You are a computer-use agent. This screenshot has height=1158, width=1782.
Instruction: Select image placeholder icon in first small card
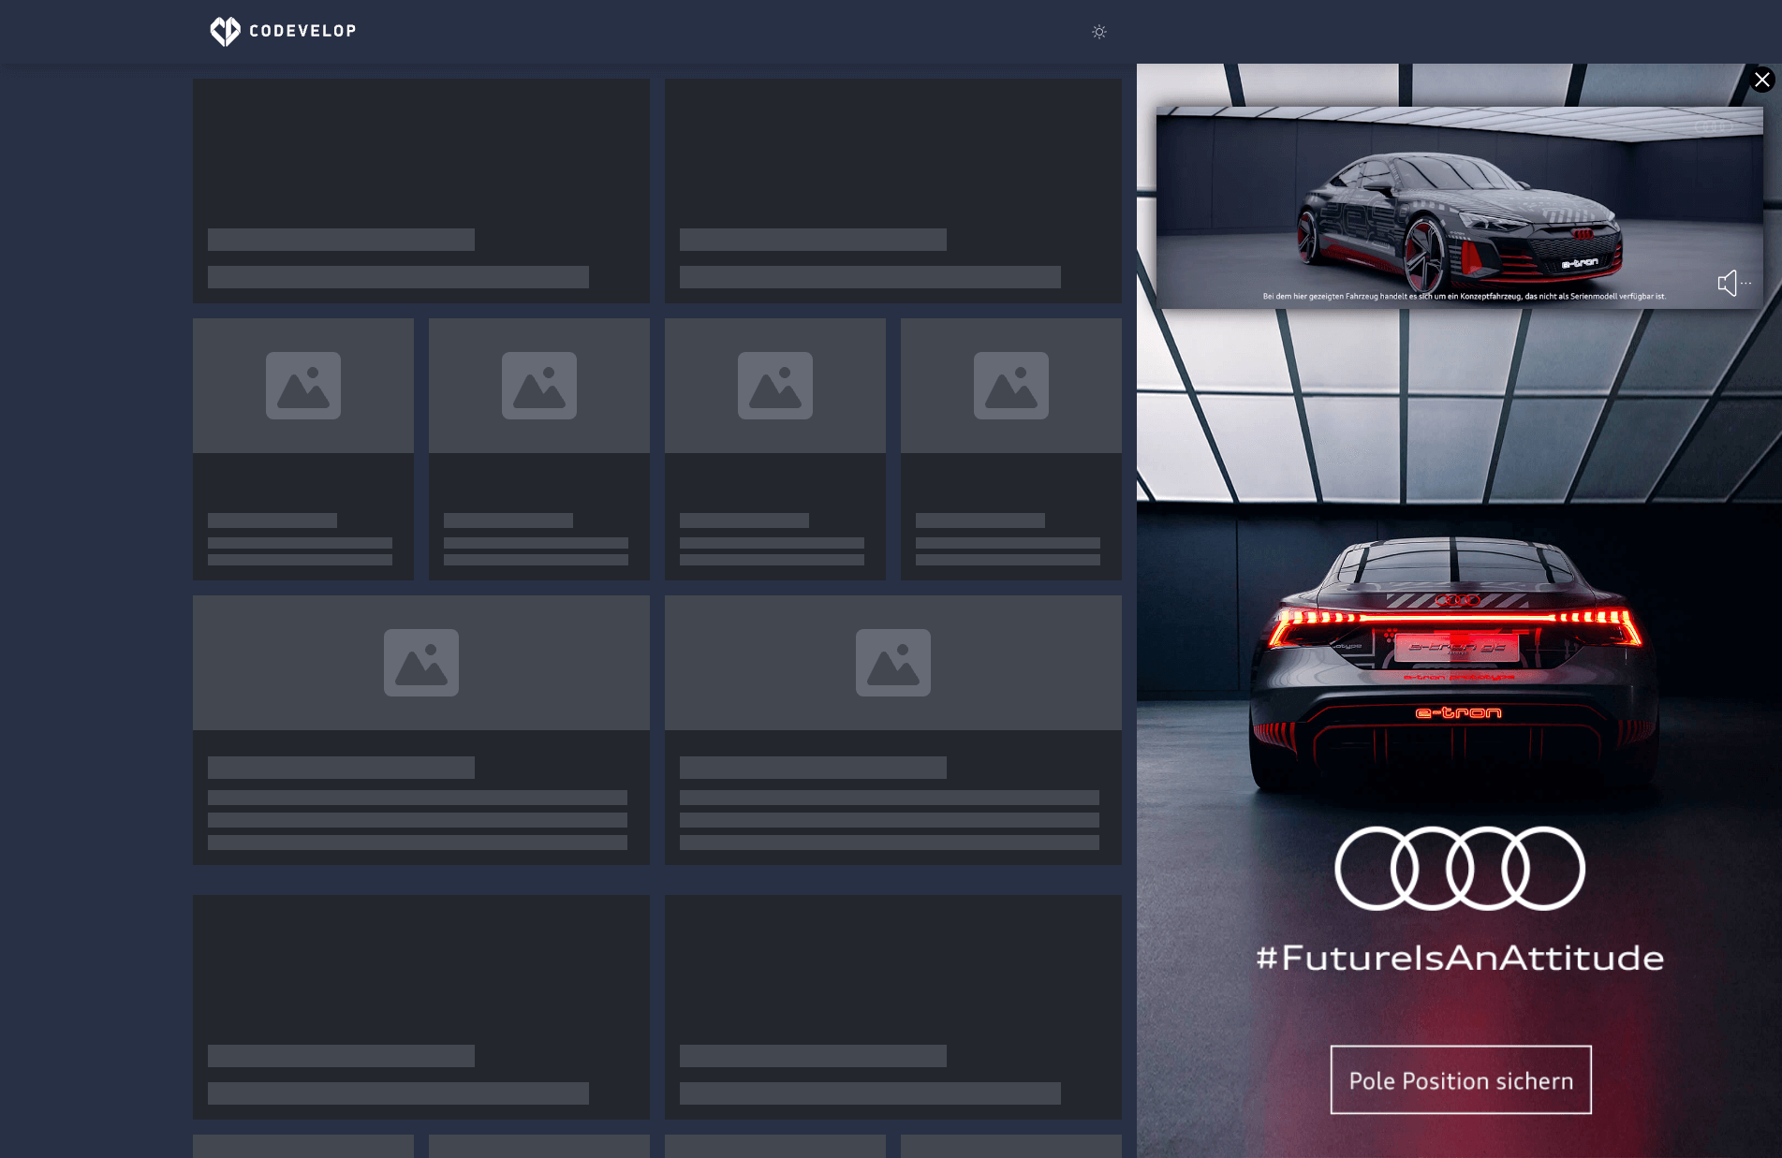pos(303,386)
